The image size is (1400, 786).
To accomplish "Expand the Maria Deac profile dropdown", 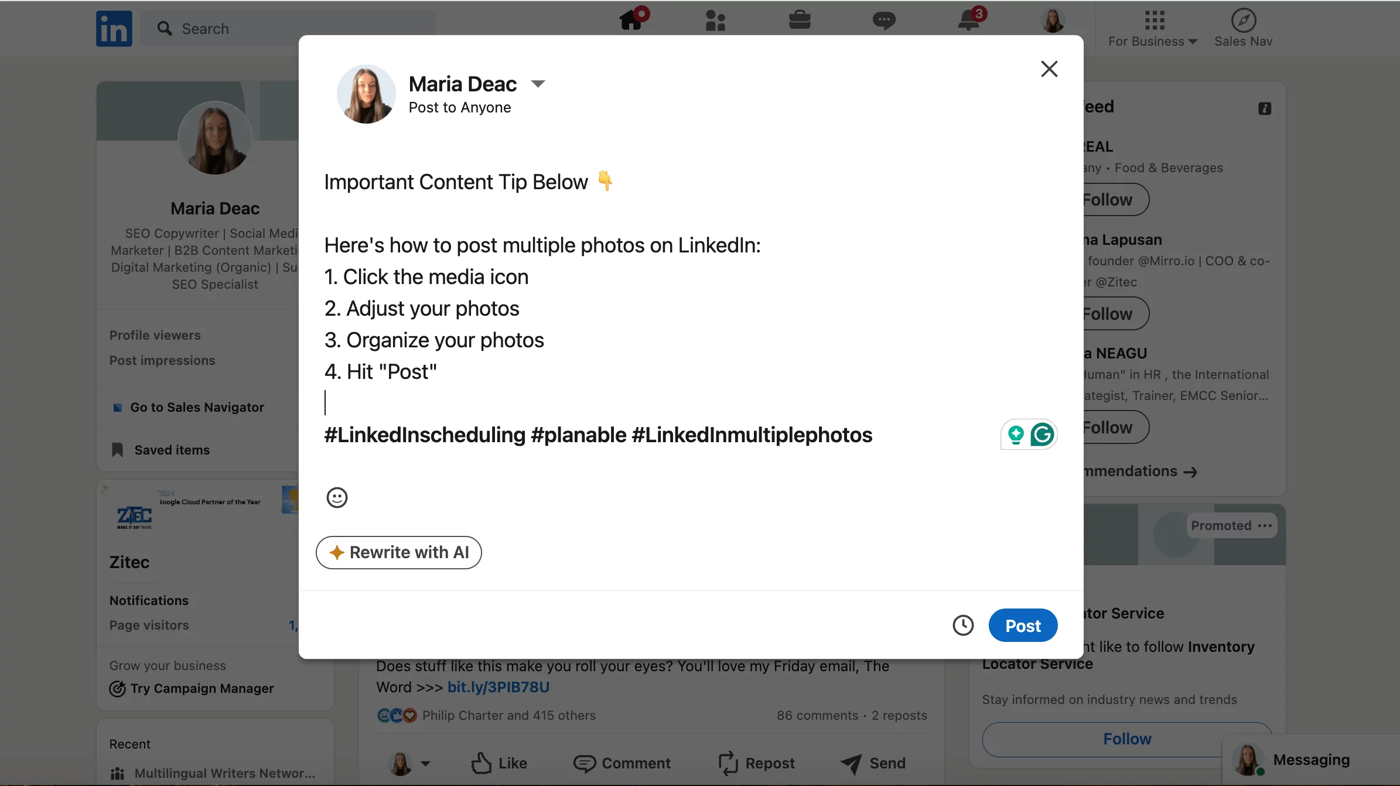I will coord(538,84).
